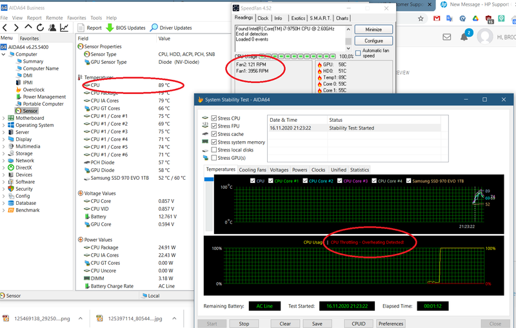Click the notification bell icon on HP page
The width and height of the screenshot is (516, 328).
[464, 37]
